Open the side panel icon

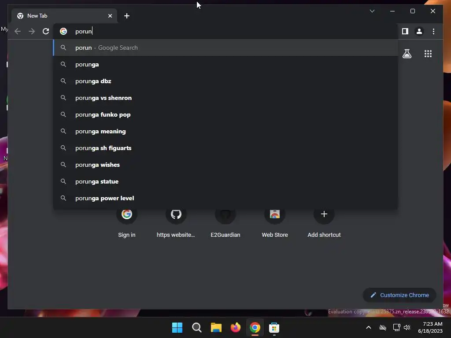coord(405,31)
